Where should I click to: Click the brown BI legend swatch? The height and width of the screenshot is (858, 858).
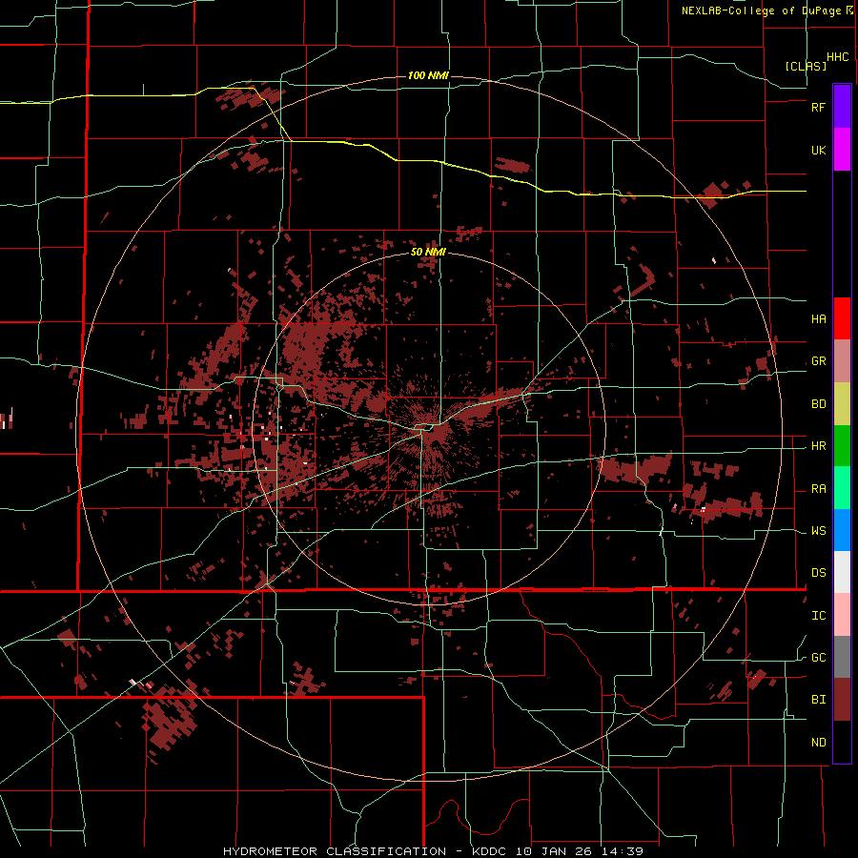point(842,700)
